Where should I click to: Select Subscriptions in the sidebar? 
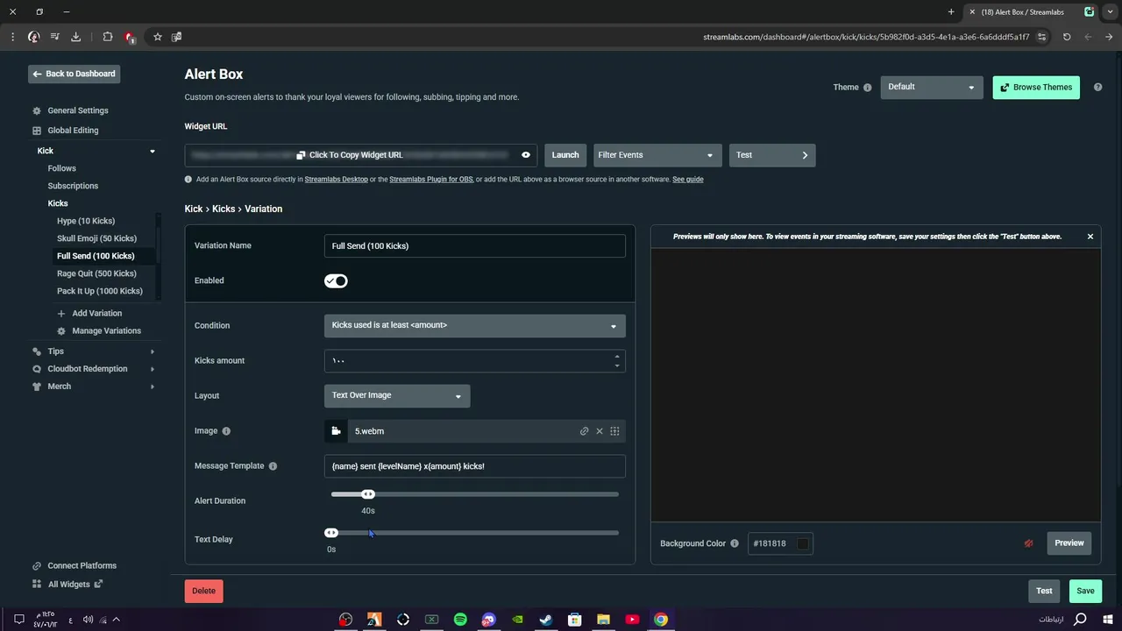click(x=73, y=186)
